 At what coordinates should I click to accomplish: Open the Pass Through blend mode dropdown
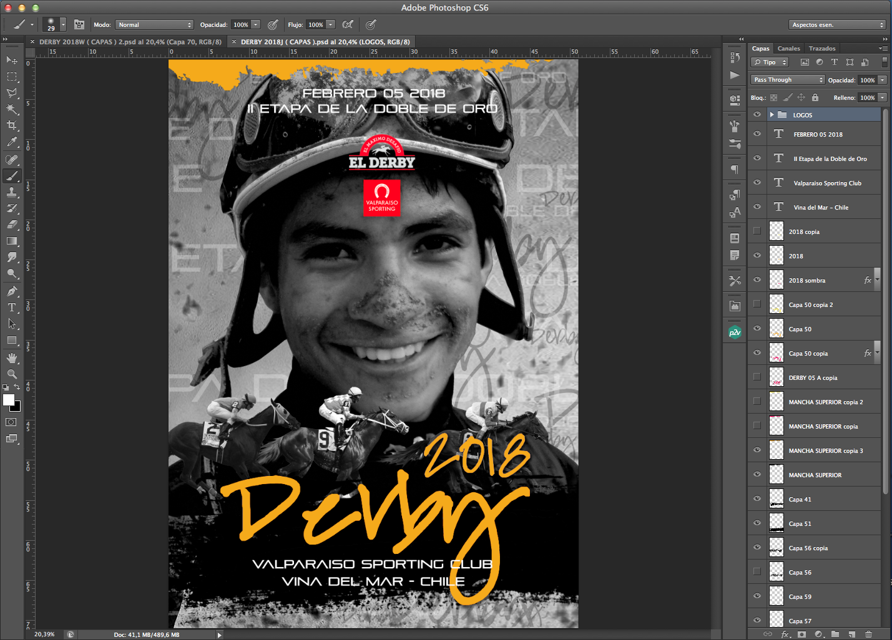click(788, 80)
